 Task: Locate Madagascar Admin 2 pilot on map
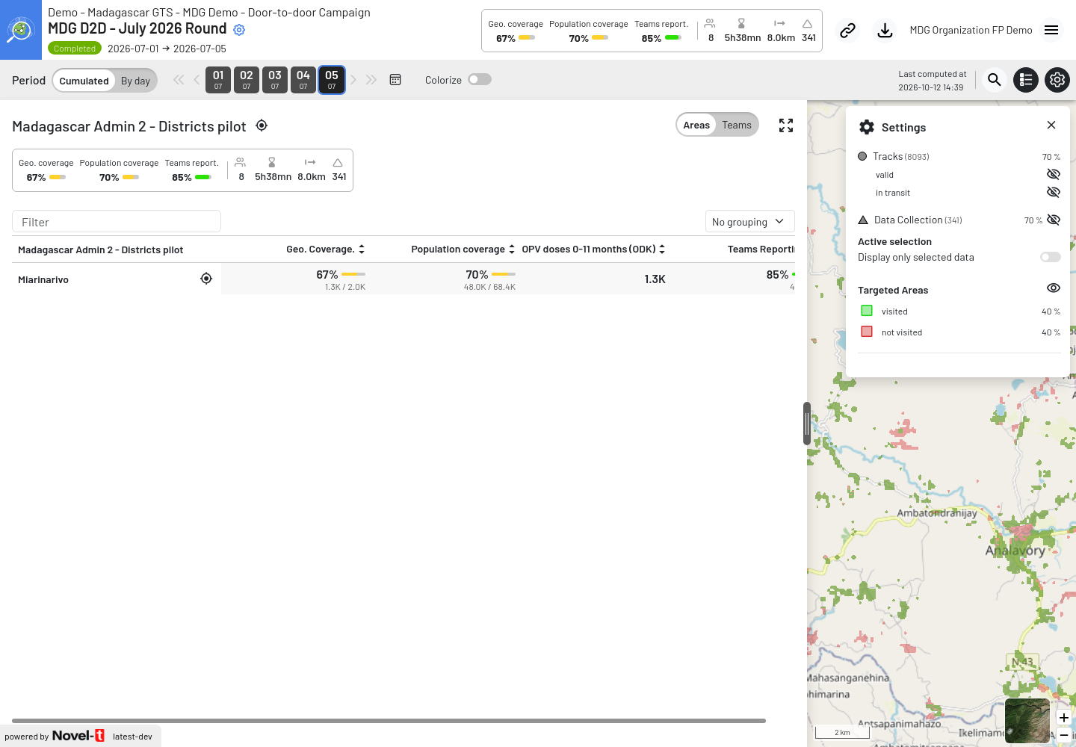click(x=262, y=125)
